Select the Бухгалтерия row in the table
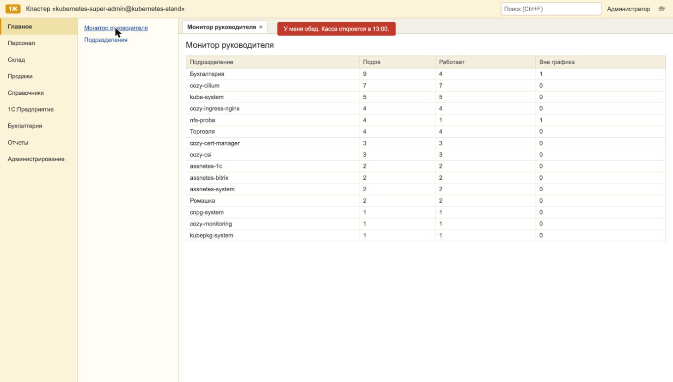Image resolution: width=673 pixels, height=382 pixels. click(x=426, y=74)
